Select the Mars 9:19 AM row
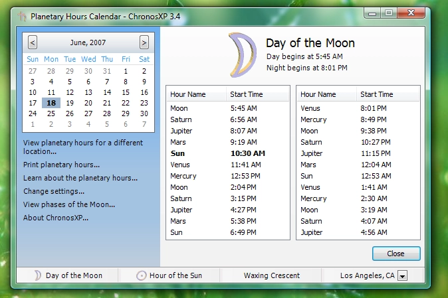Viewport: 448px width, 298px height. tap(228, 142)
